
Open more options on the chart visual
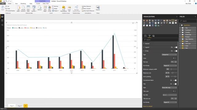click(135, 23)
